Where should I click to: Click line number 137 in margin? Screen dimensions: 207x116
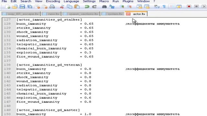point(7,61)
